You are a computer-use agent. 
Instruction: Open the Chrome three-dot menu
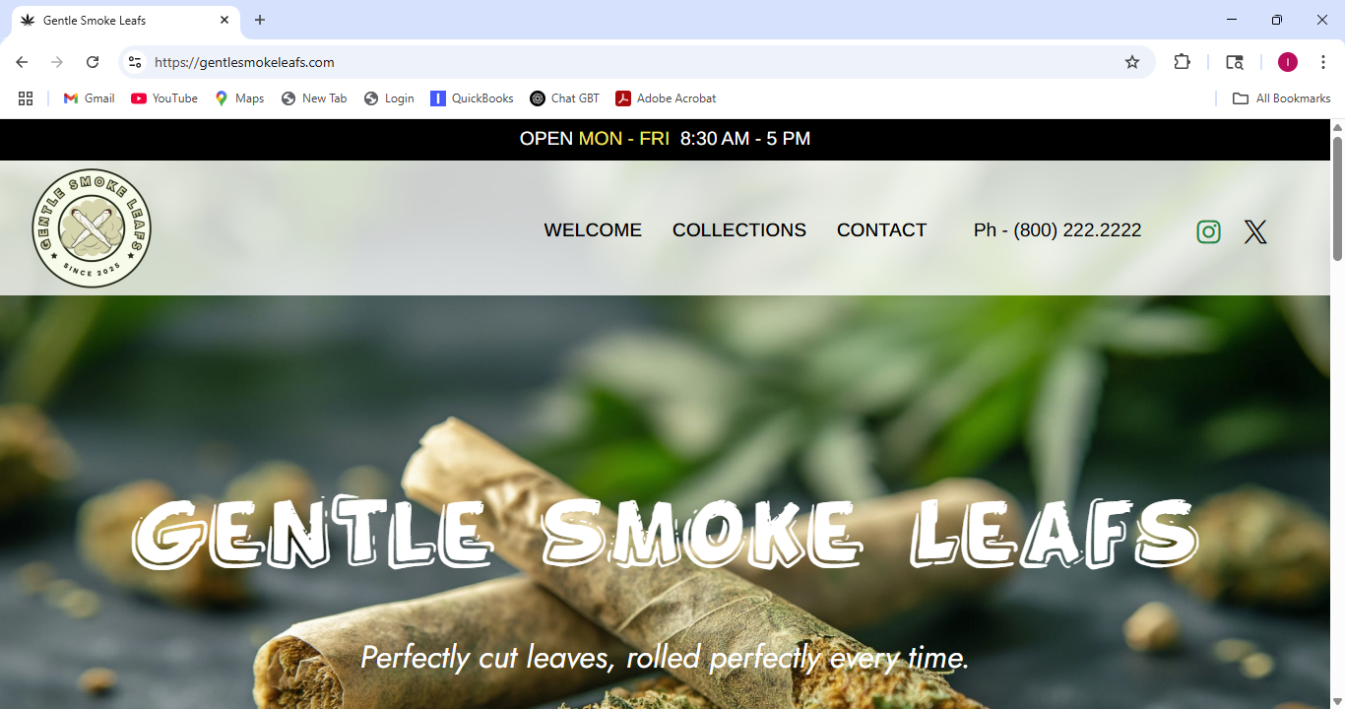(x=1323, y=62)
